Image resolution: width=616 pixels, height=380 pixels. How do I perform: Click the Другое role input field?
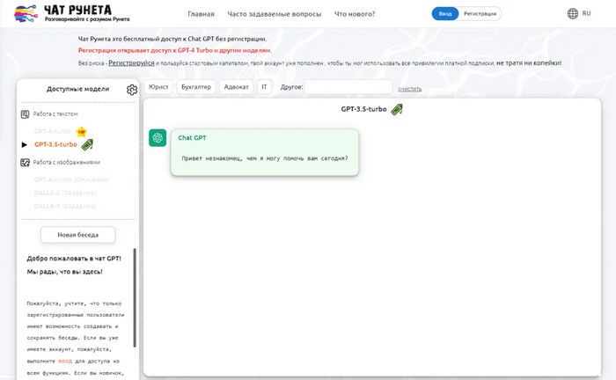348,87
